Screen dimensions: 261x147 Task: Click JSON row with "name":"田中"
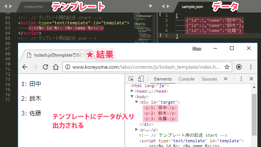click(x=215, y=20)
